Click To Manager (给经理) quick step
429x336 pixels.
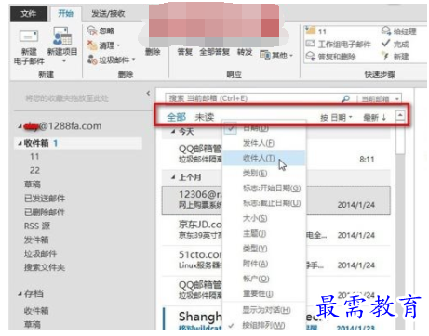(x=398, y=32)
